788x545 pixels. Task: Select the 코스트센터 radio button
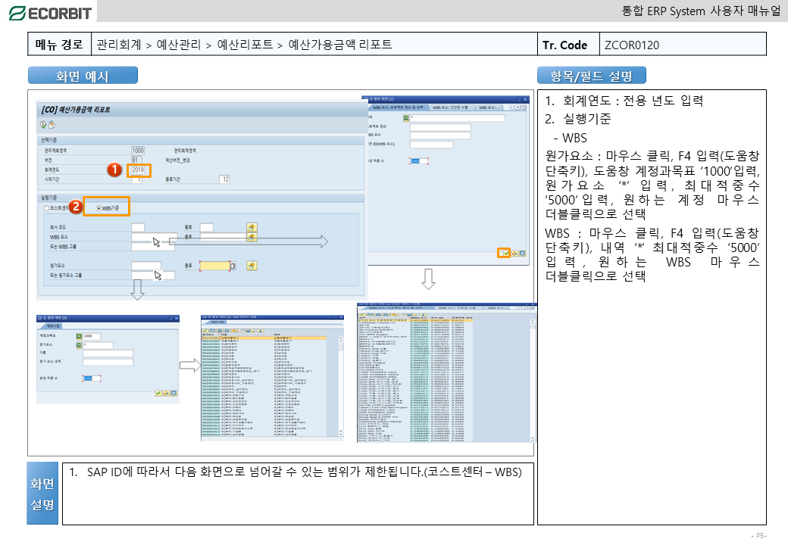tap(48, 207)
